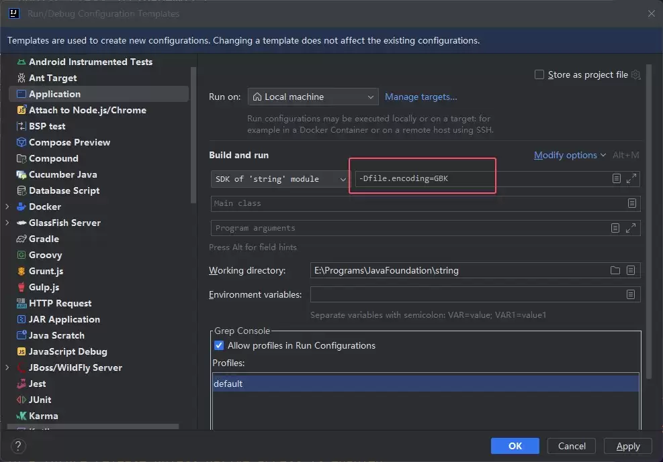Insert macro in Working directory
This screenshot has width=663, height=462.
[x=631, y=270]
